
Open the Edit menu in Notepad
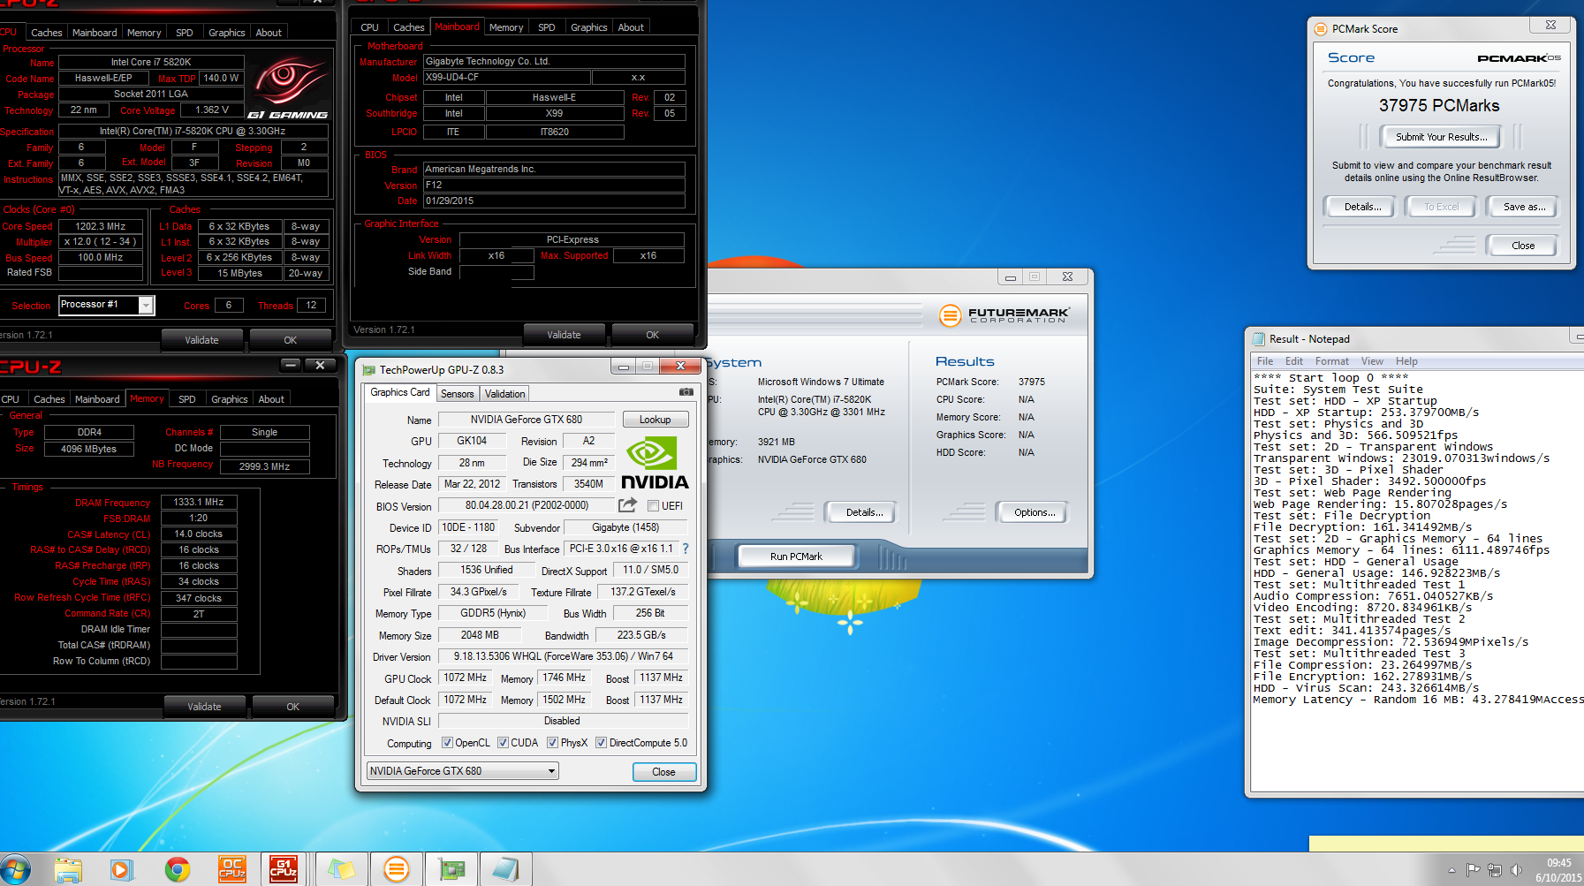coord(1294,361)
